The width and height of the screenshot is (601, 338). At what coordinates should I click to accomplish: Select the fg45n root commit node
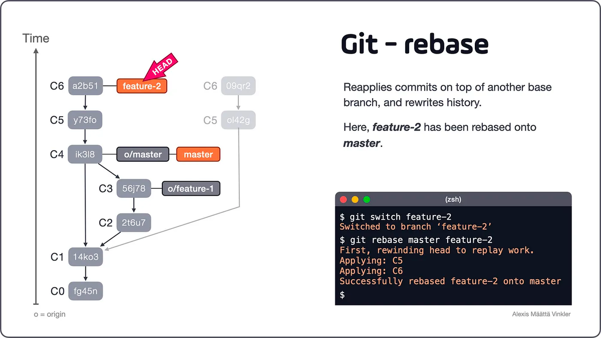tap(85, 291)
